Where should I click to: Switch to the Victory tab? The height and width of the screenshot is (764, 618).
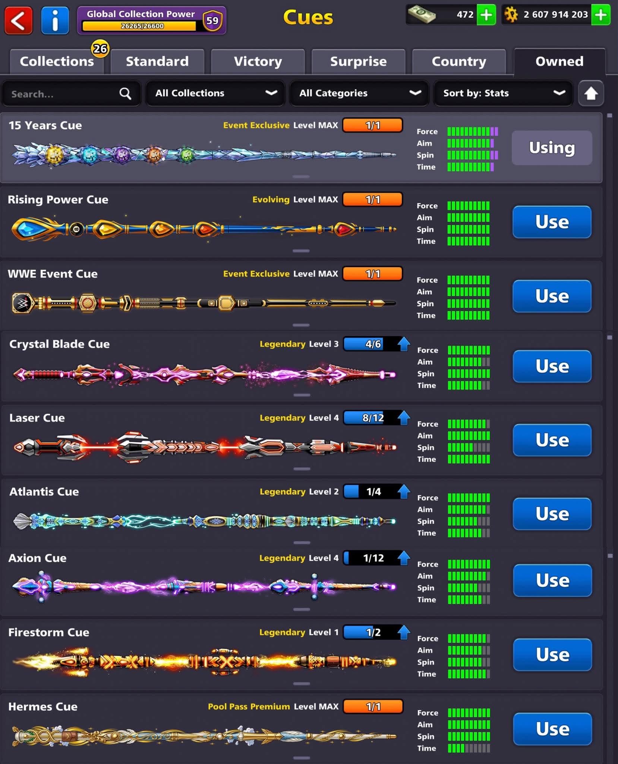258,61
